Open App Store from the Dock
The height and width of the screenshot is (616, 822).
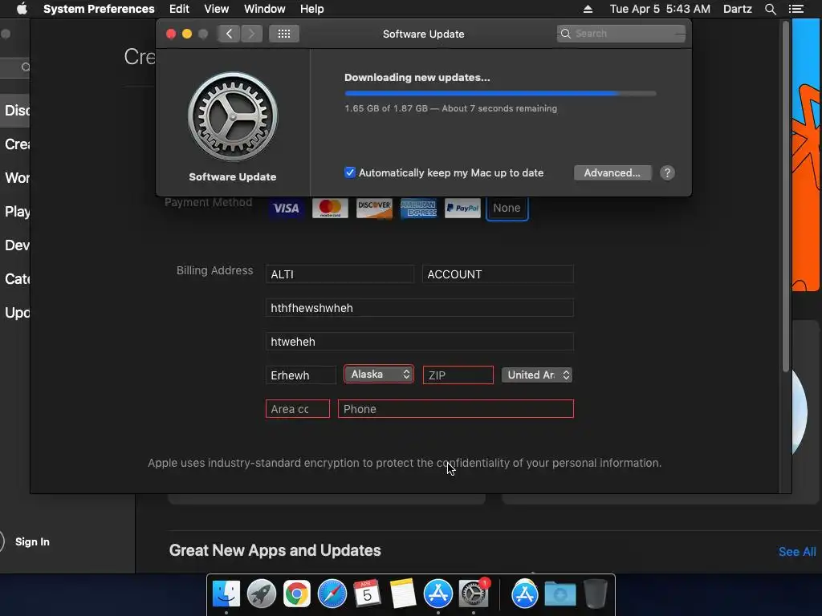(x=437, y=594)
